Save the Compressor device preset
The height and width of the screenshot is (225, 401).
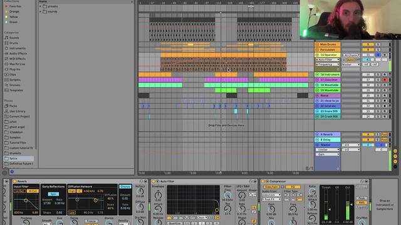366,181
